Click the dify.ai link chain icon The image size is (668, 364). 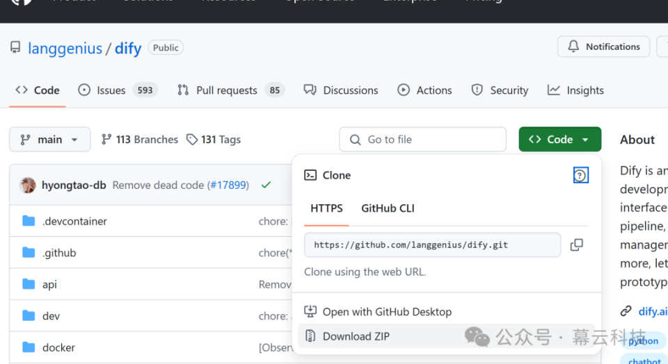pos(626,311)
